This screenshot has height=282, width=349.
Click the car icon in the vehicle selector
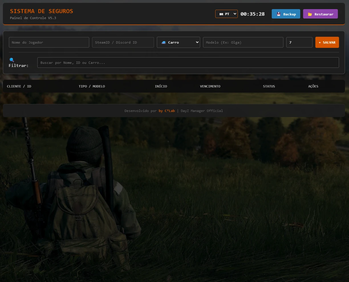click(x=164, y=42)
